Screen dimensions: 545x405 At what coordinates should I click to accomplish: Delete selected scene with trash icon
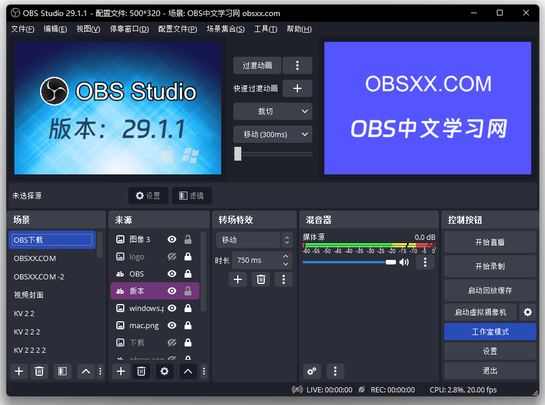pyautogui.click(x=40, y=372)
